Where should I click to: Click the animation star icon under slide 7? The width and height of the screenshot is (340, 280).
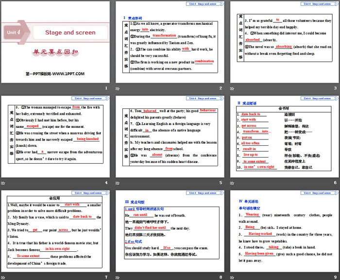coord(3,277)
